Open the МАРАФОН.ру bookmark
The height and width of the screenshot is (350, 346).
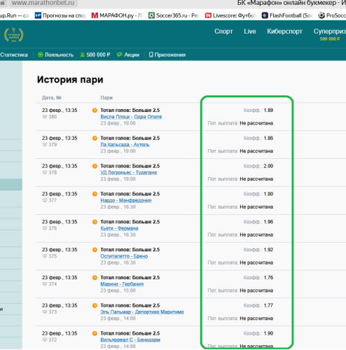[x=117, y=15]
